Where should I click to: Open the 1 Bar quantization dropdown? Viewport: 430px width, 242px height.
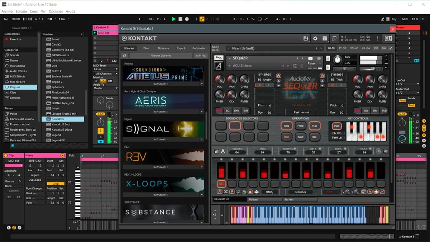tap(64, 19)
